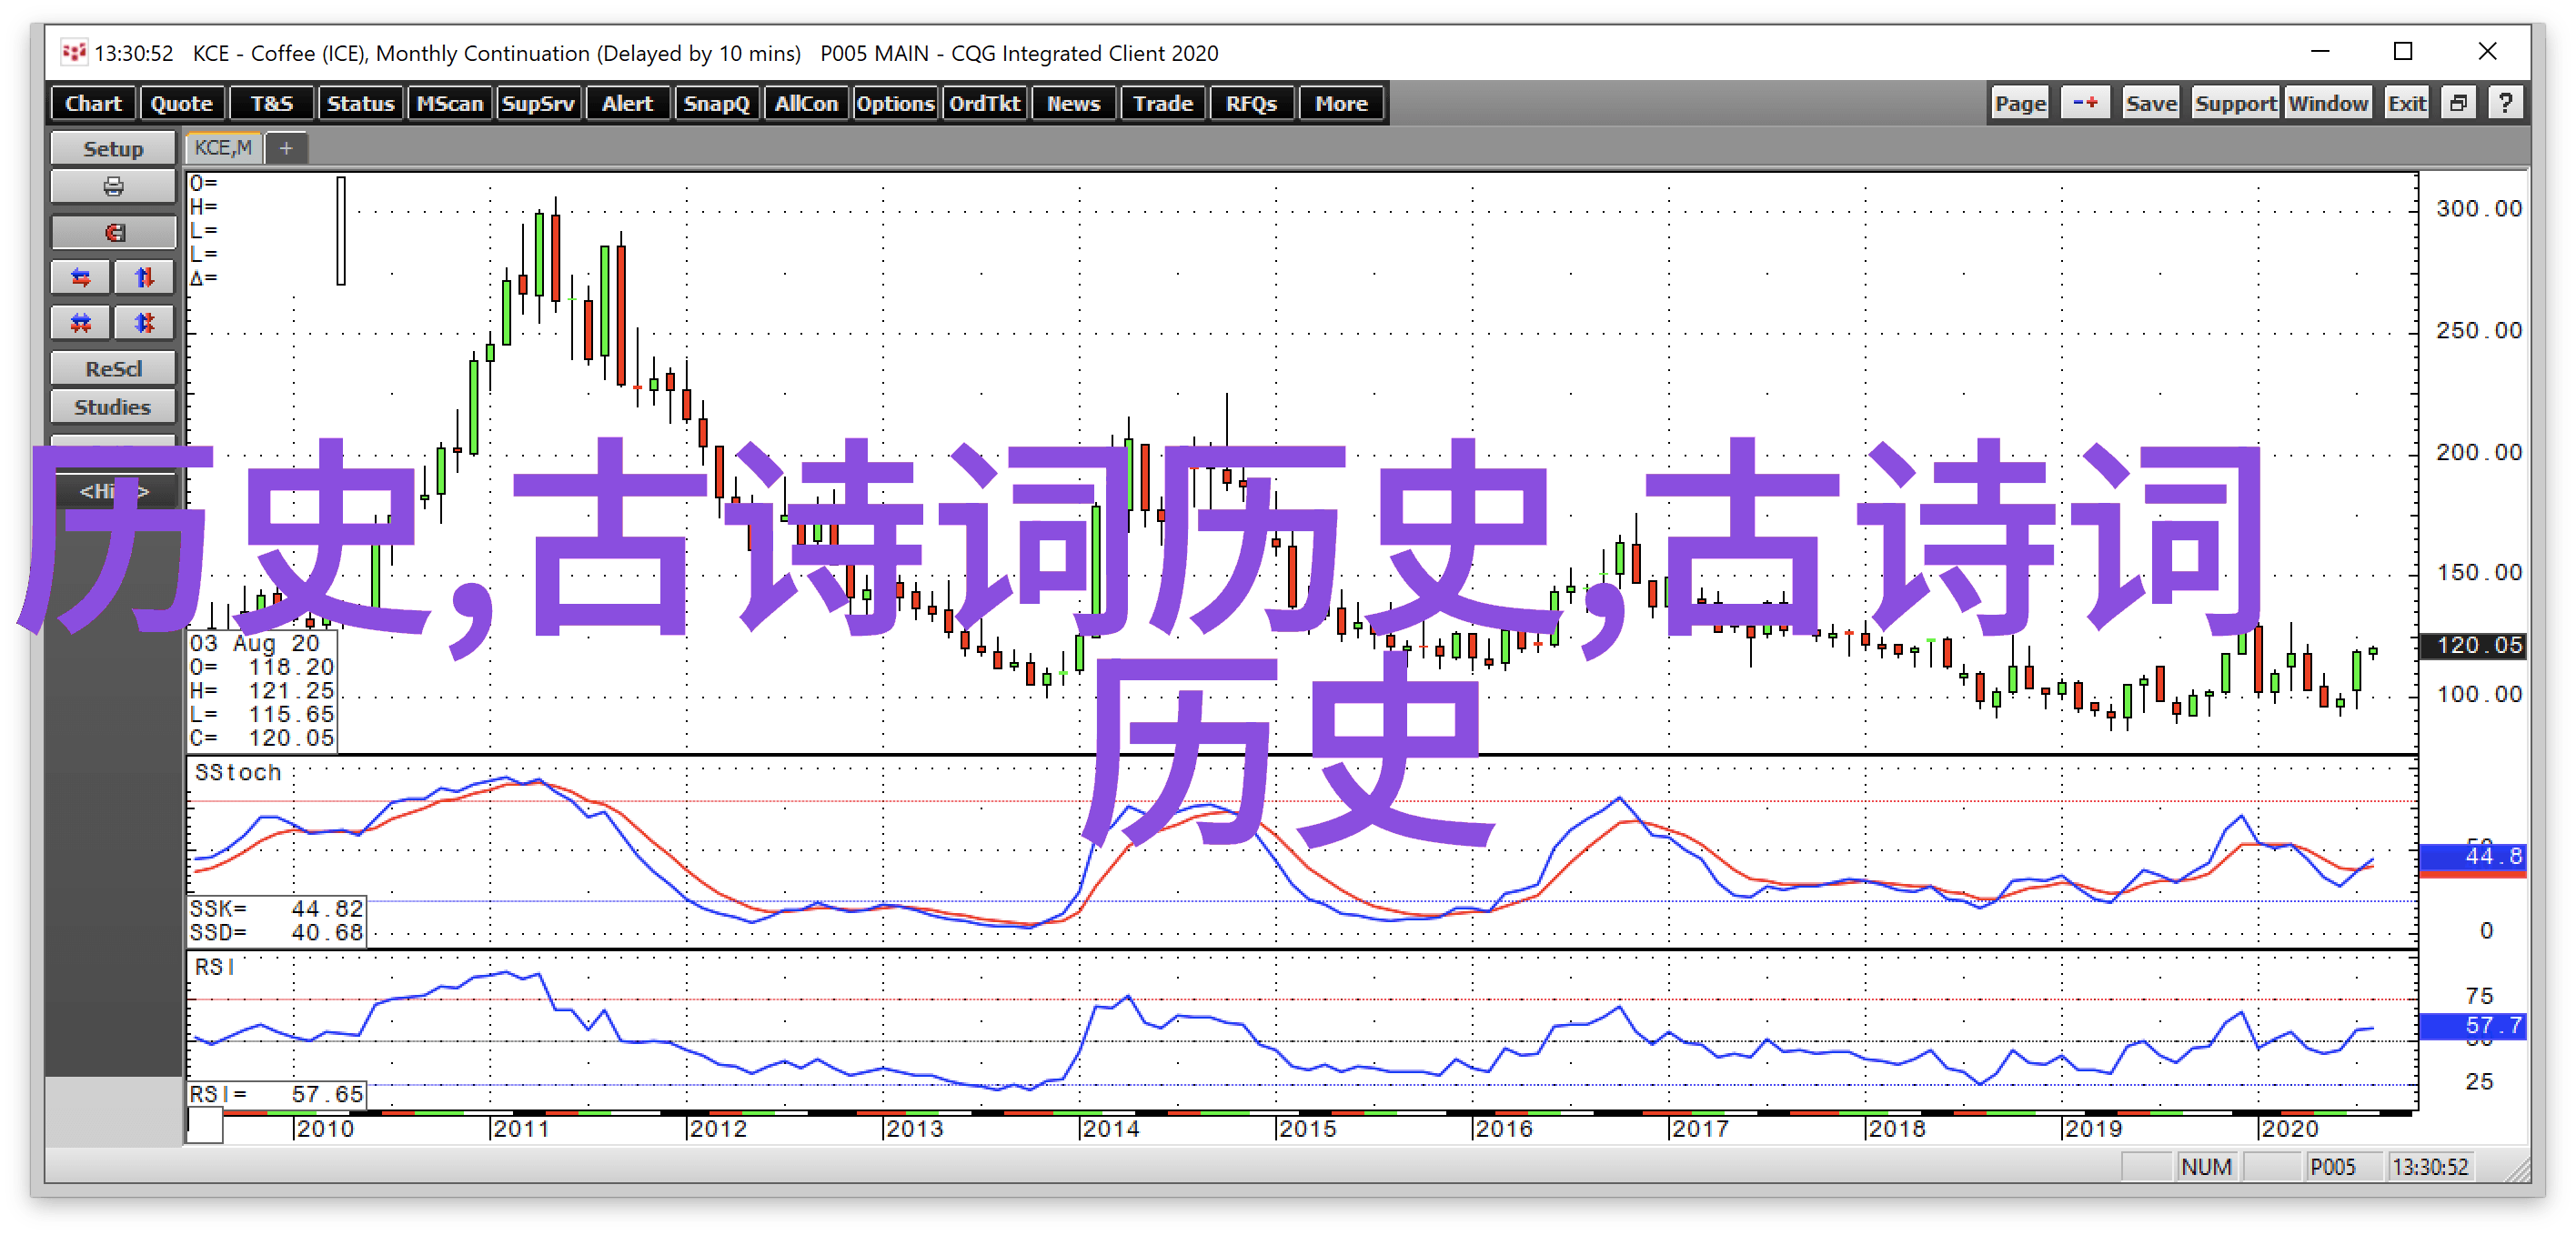
Task: Click the 44.8 stochastic value marker
Action: tap(2472, 856)
